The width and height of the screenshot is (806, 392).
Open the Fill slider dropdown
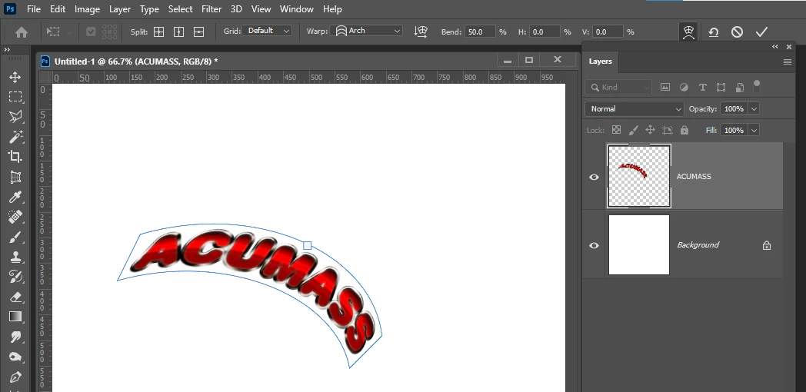pyautogui.click(x=754, y=131)
